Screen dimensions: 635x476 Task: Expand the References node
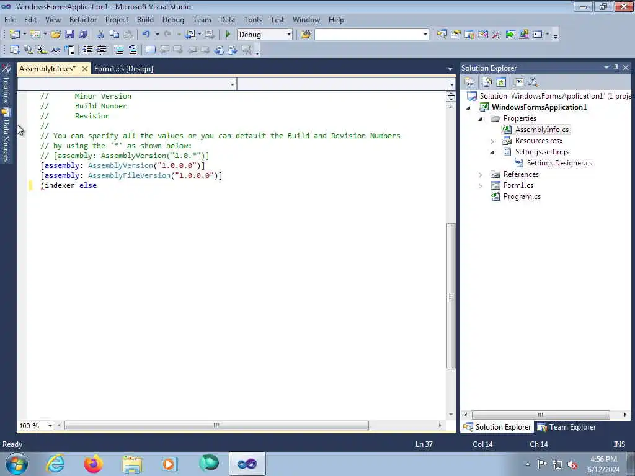481,175
